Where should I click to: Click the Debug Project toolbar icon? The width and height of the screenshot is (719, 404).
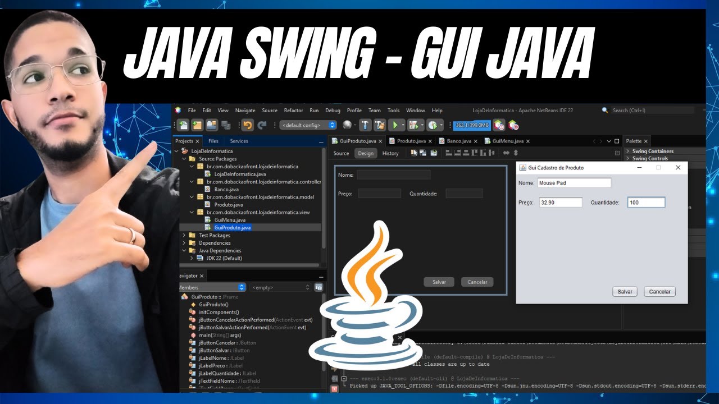(413, 125)
